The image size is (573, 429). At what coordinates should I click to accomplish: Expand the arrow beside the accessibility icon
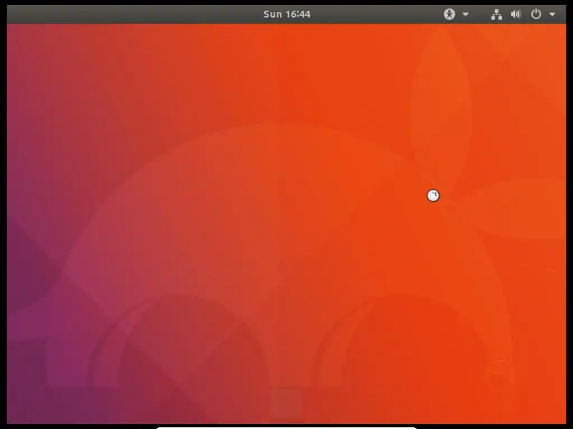click(x=466, y=14)
